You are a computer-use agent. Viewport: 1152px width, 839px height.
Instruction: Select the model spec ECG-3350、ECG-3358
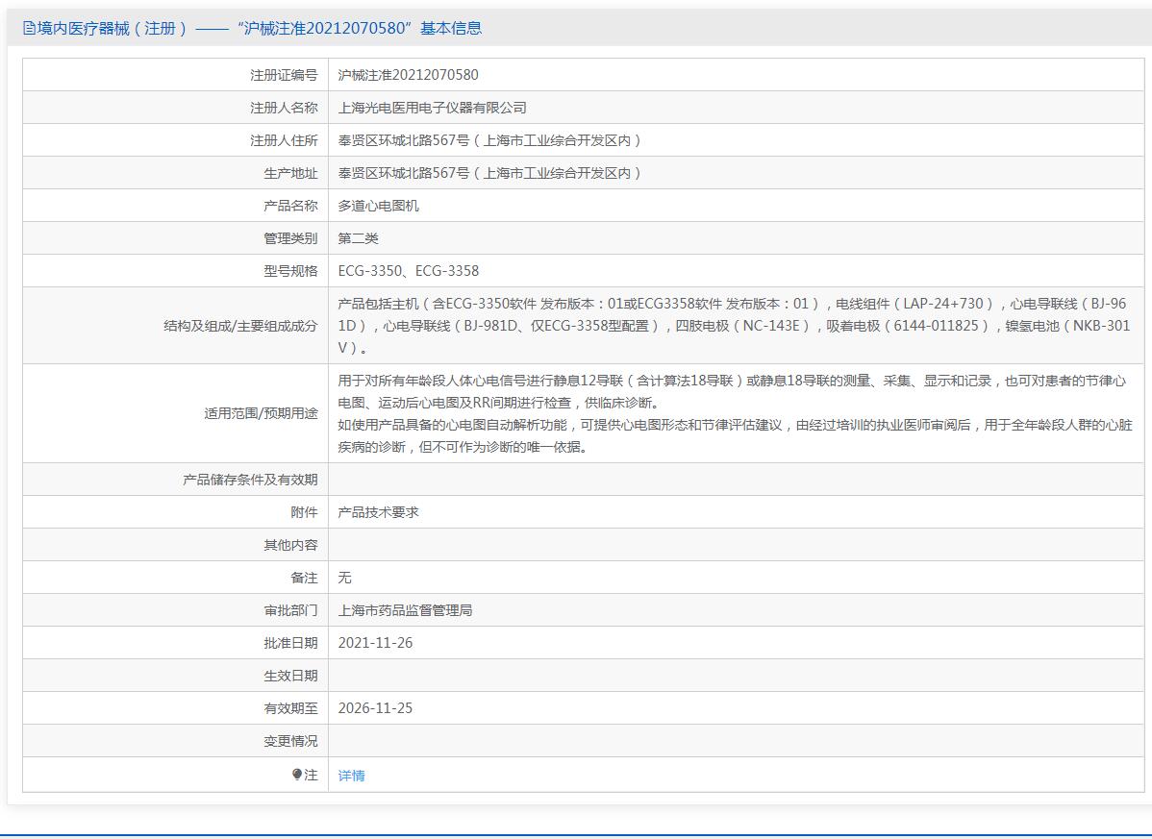(408, 271)
